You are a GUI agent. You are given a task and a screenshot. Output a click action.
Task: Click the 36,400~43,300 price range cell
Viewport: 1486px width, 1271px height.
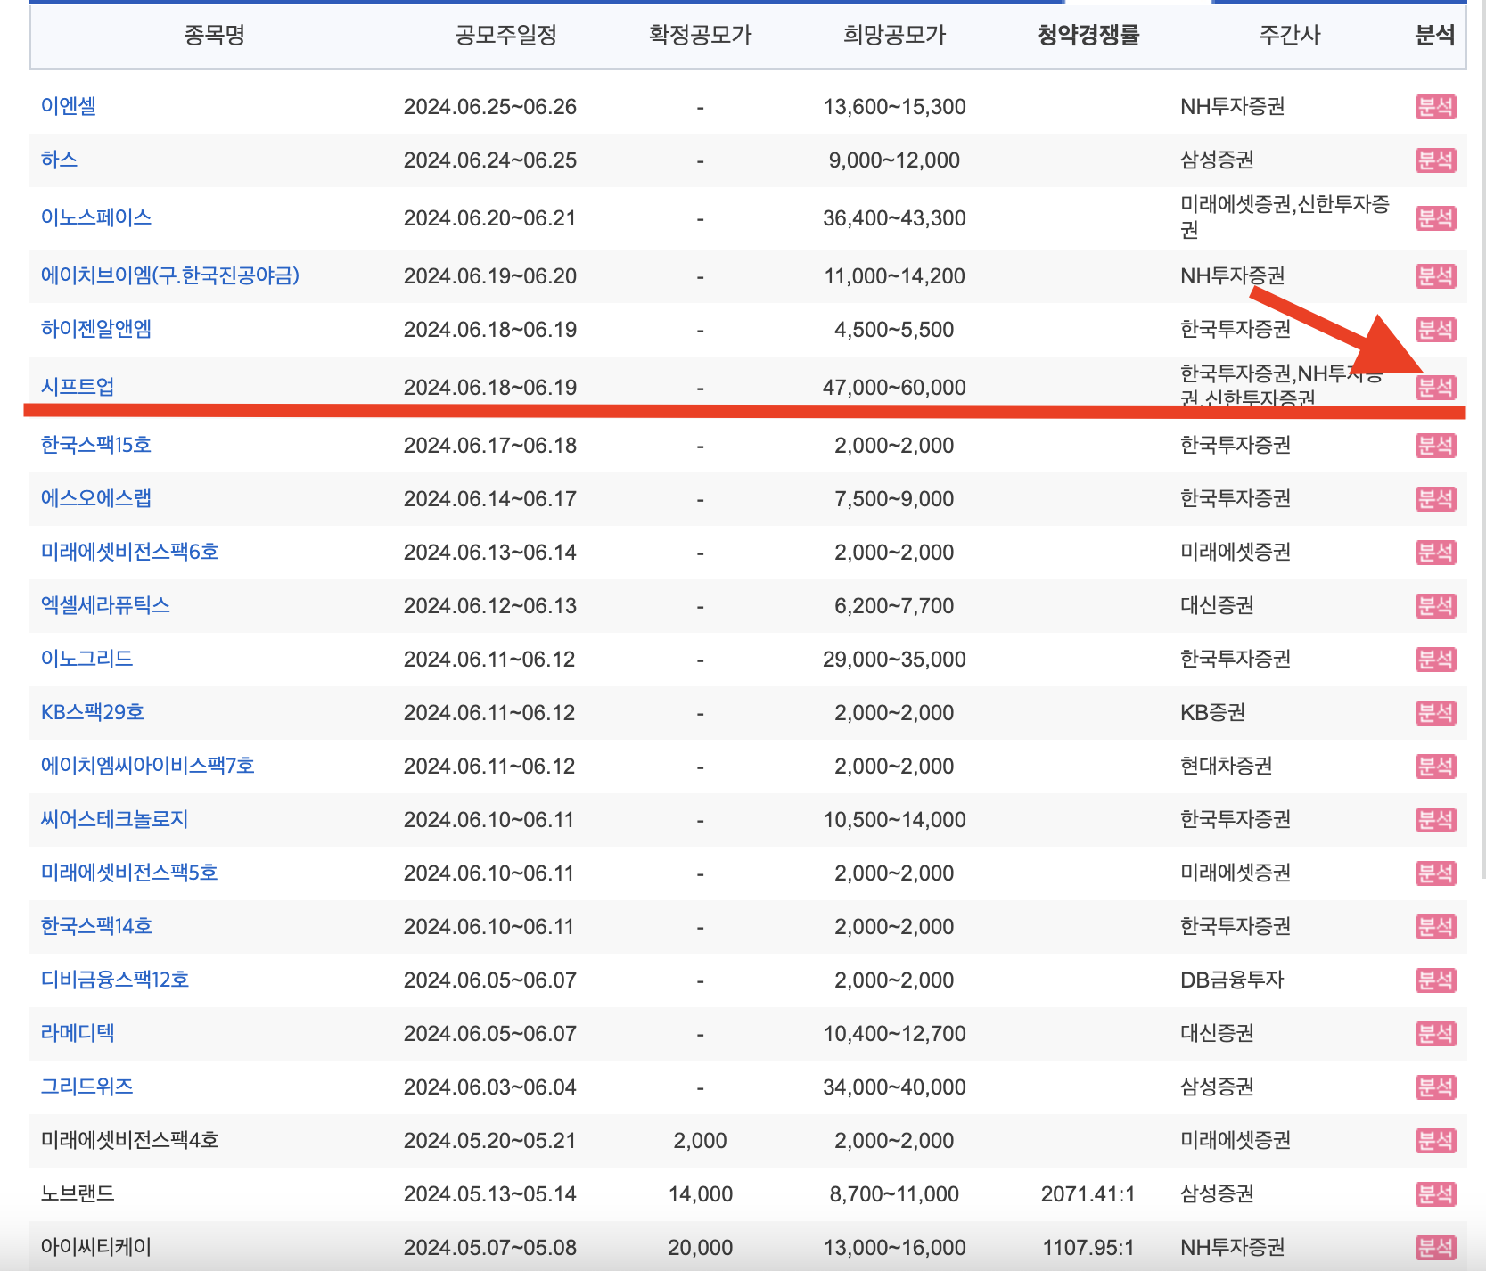[894, 218]
